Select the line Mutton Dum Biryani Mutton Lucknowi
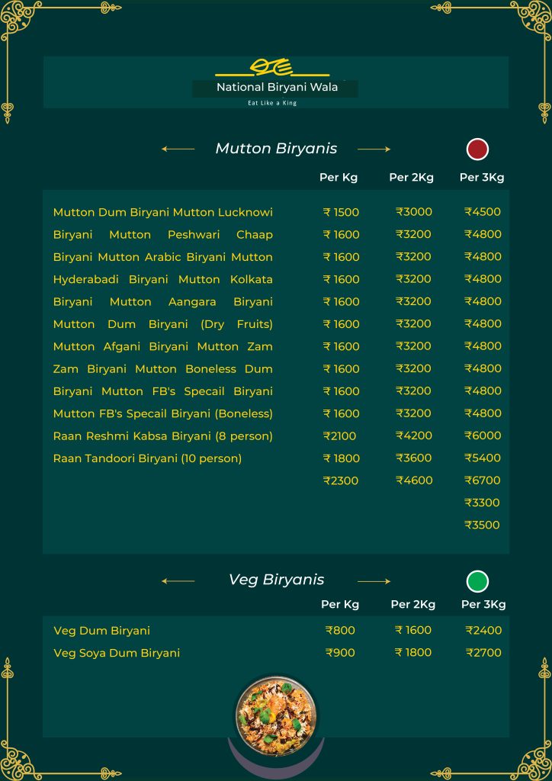This screenshot has width=552, height=781. click(162, 213)
